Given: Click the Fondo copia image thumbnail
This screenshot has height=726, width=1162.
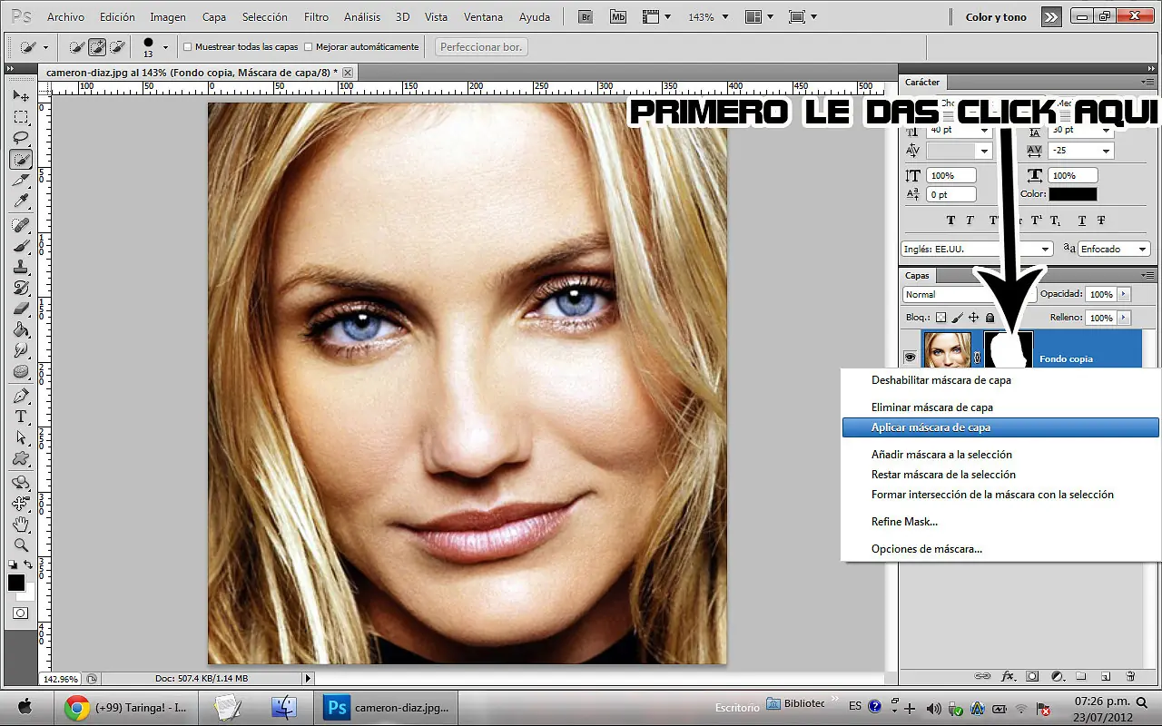Looking at the screenshot, I should click(947, 351).
